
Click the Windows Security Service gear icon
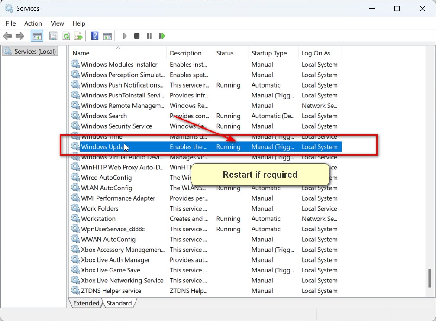pos(75,126)
